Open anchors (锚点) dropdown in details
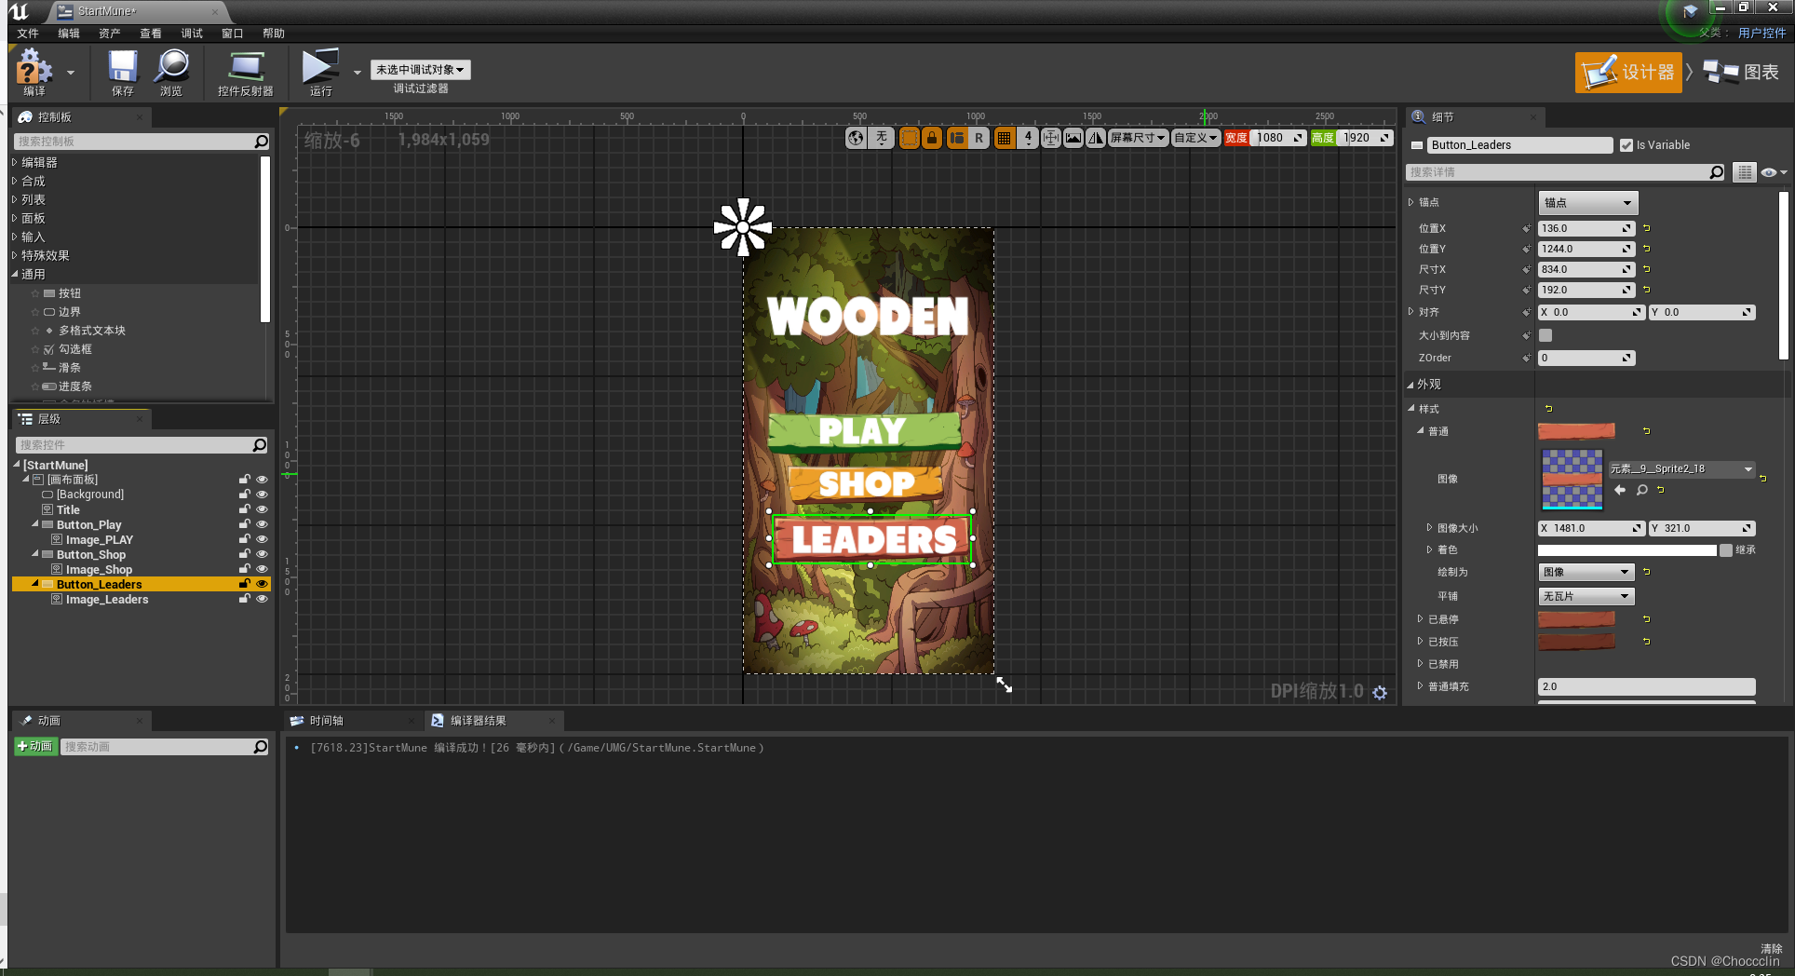The height and width of the screenshot is (976, 1795). (x=1588, y=203)
